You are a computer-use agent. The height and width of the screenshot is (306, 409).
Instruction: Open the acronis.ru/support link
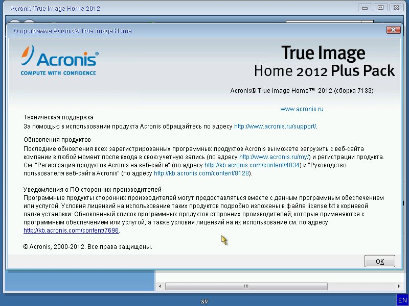point(275,126)
